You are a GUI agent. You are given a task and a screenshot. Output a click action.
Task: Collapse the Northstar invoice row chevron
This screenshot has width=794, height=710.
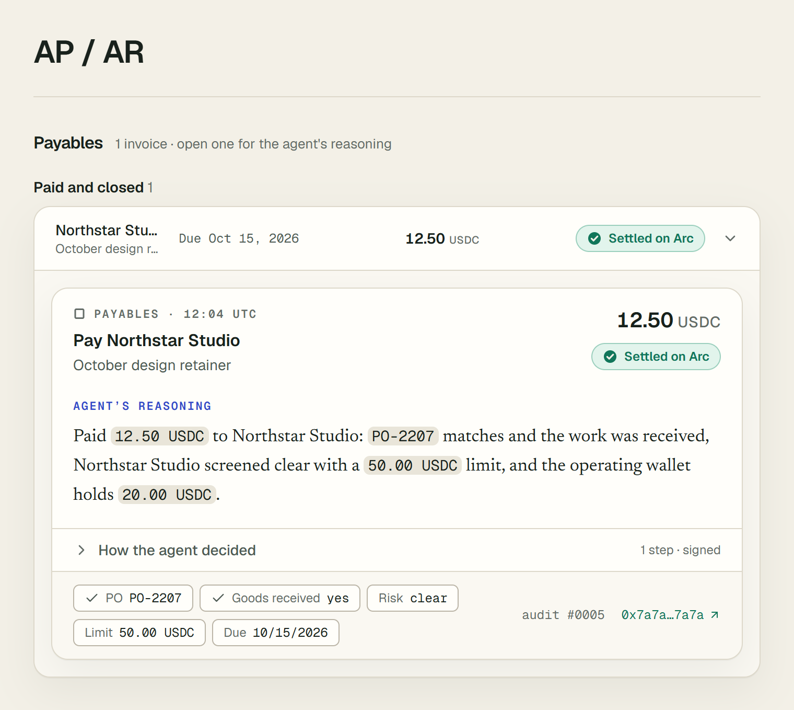click(x=730, y=238)
